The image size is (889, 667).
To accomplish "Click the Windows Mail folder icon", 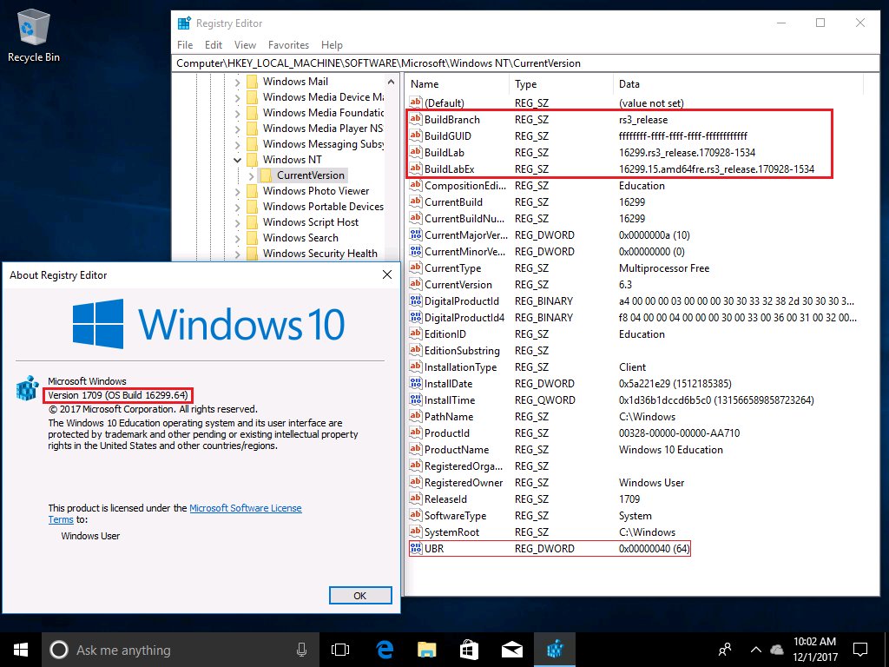I will (253, 81).
